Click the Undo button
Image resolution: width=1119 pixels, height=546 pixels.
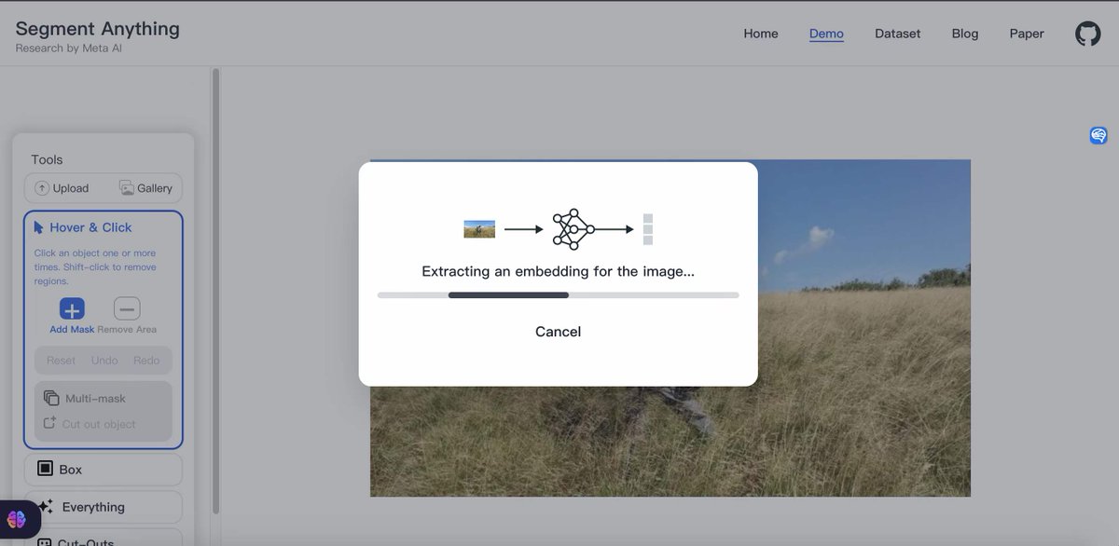click(104, 361)
